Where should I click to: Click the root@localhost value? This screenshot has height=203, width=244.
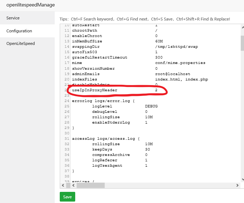click(x=173, y=74)
